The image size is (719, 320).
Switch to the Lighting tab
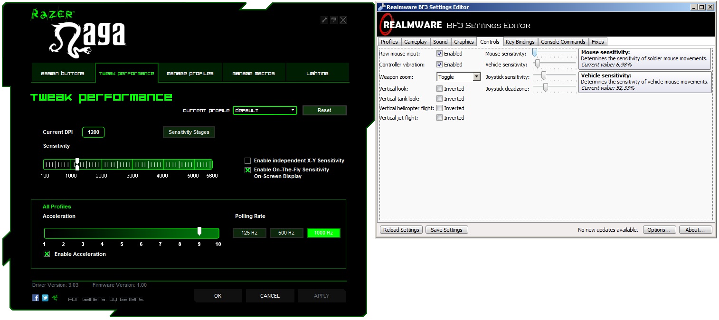[317, 73]
